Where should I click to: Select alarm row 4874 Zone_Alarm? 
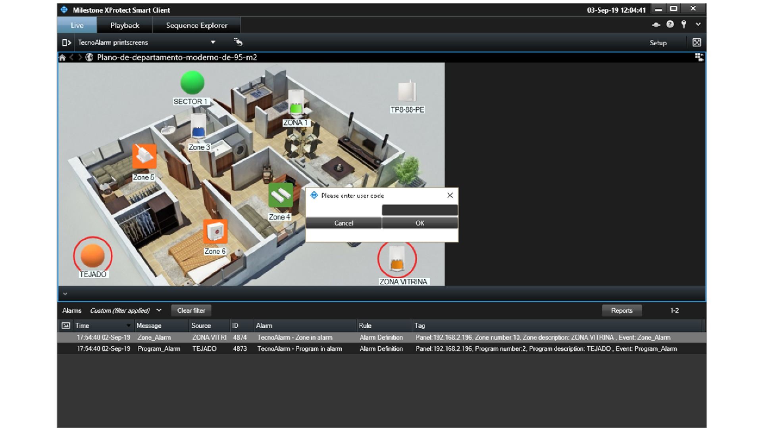tap(382, 337)
